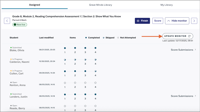Click date 10/30/2025, 20:34
Image resolution: width=200 pixels, height=112 pixels.
47,61
